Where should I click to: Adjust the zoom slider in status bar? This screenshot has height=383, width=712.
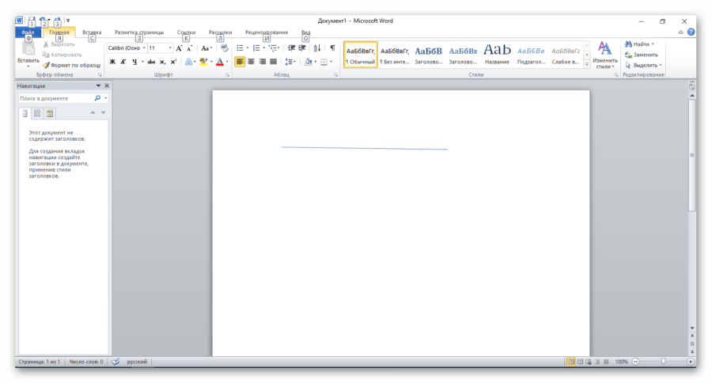[x=663, y=362]
